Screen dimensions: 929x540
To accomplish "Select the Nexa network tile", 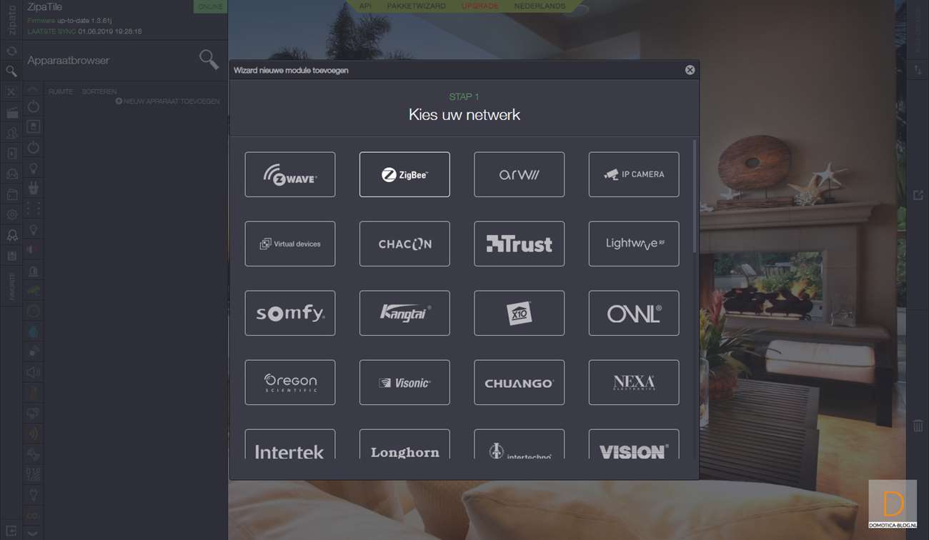I will coord(634,382).
